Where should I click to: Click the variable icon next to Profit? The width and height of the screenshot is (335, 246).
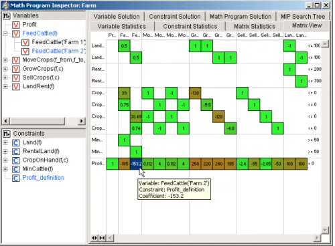(x=16, y=25)
